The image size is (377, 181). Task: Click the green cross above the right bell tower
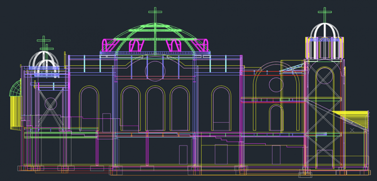tap(325, 15)
